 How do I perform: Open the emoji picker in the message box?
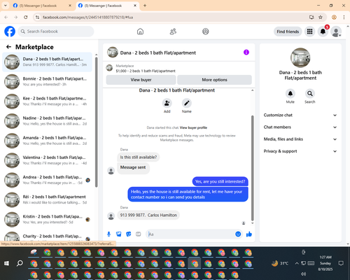coord(238,234)
